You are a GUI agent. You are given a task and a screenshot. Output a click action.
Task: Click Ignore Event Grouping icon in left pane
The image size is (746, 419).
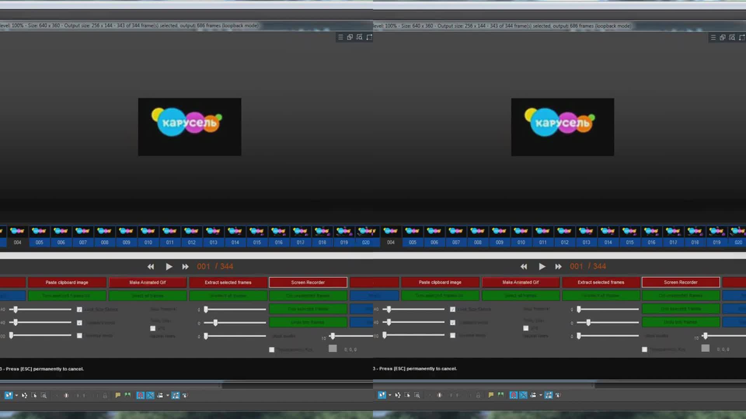point(186,395)
